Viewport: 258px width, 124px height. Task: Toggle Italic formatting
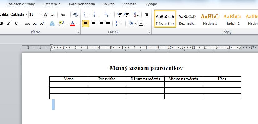9,23
